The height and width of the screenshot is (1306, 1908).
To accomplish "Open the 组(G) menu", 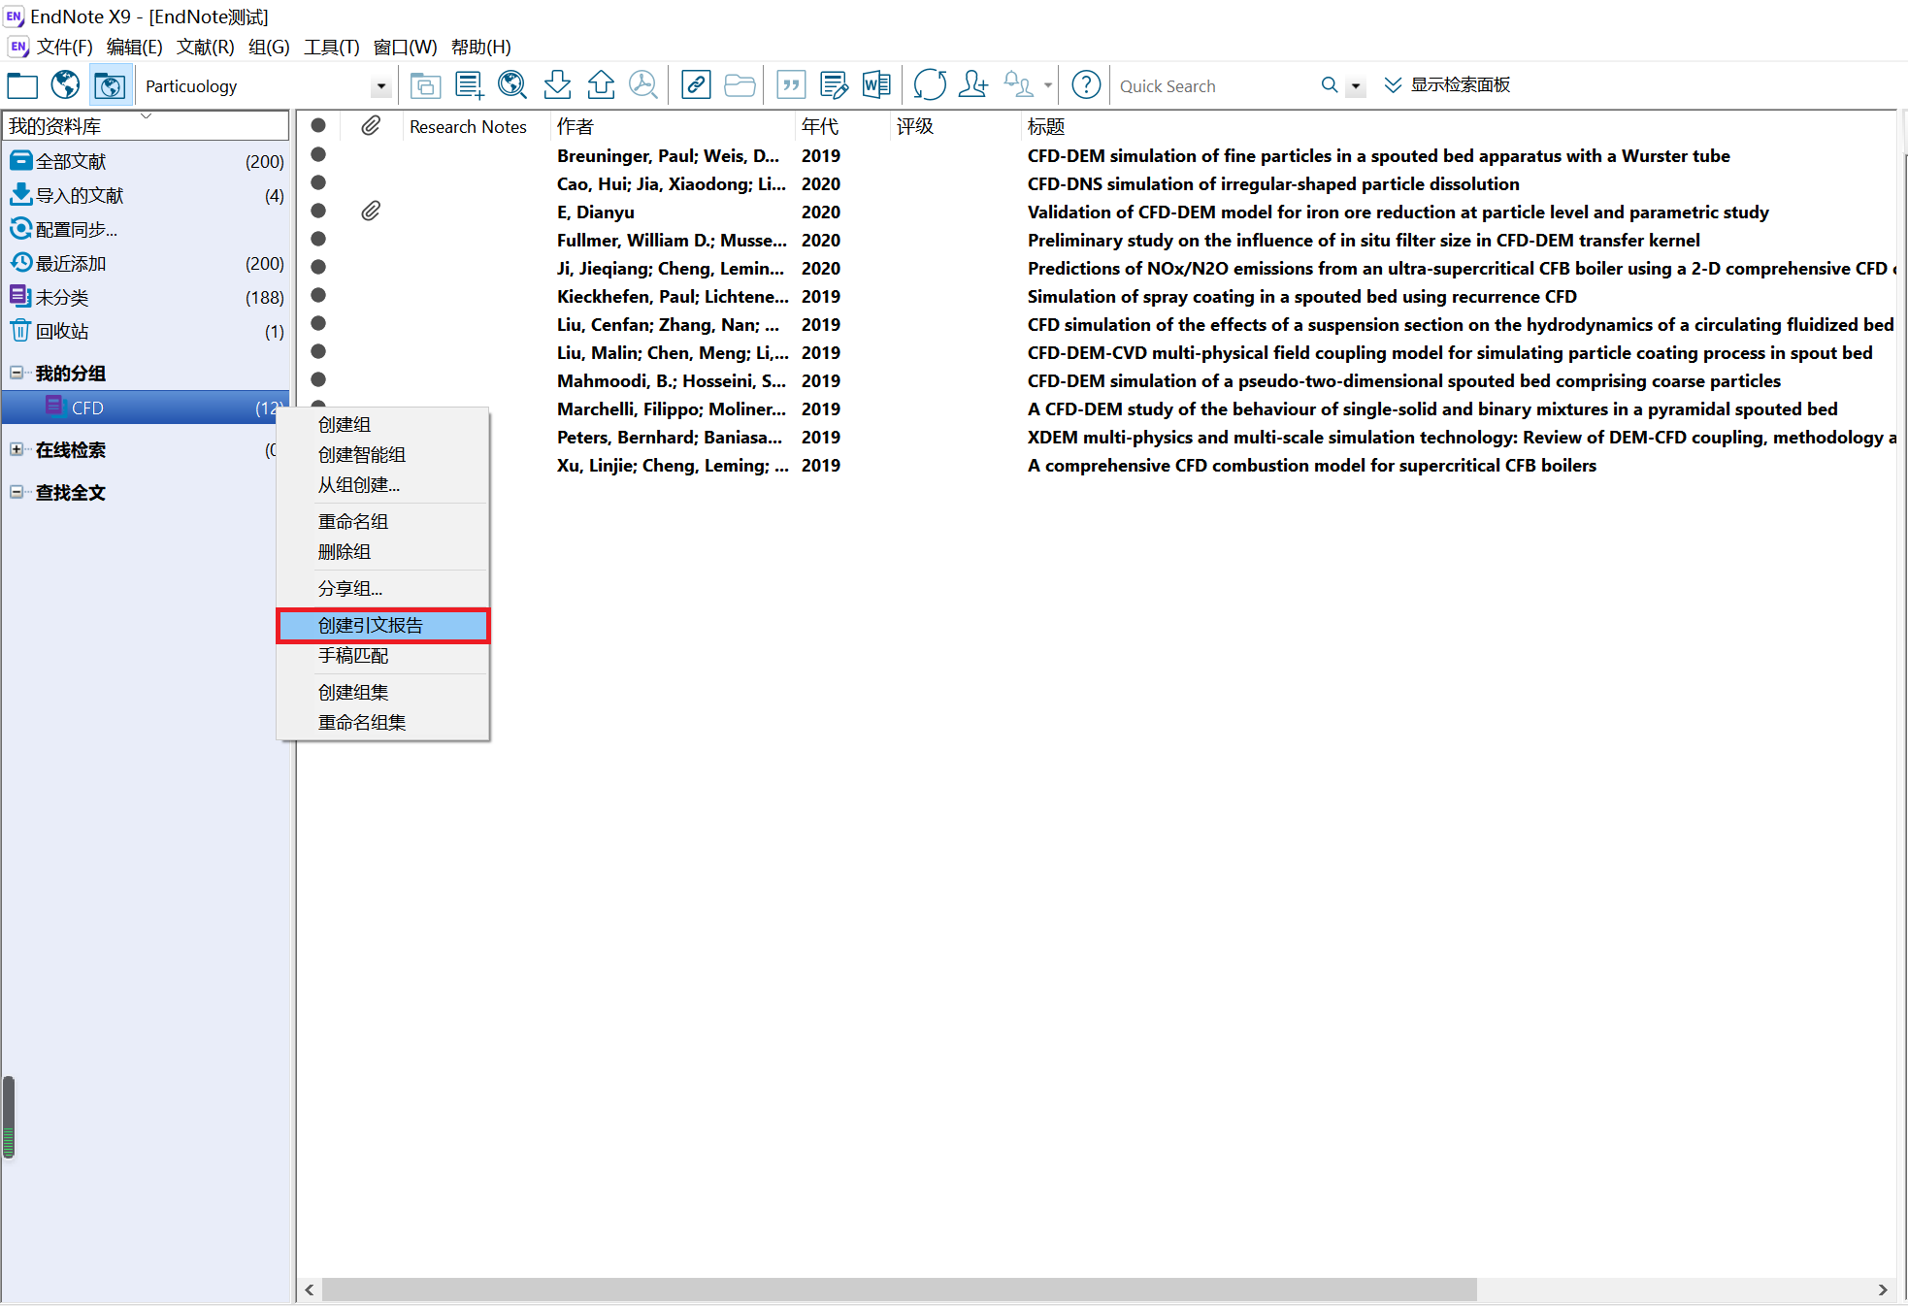I will (x=269, y=47).
